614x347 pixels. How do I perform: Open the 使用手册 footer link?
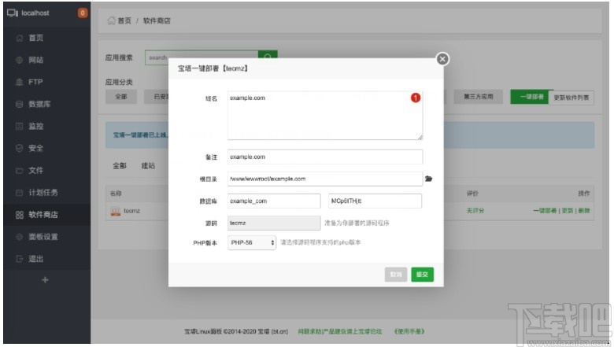coord(409,331)
